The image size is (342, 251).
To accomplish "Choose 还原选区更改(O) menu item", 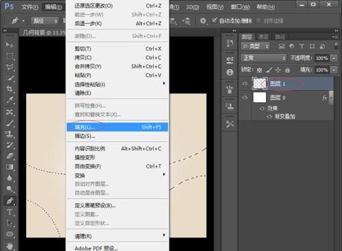I will 118,5.
